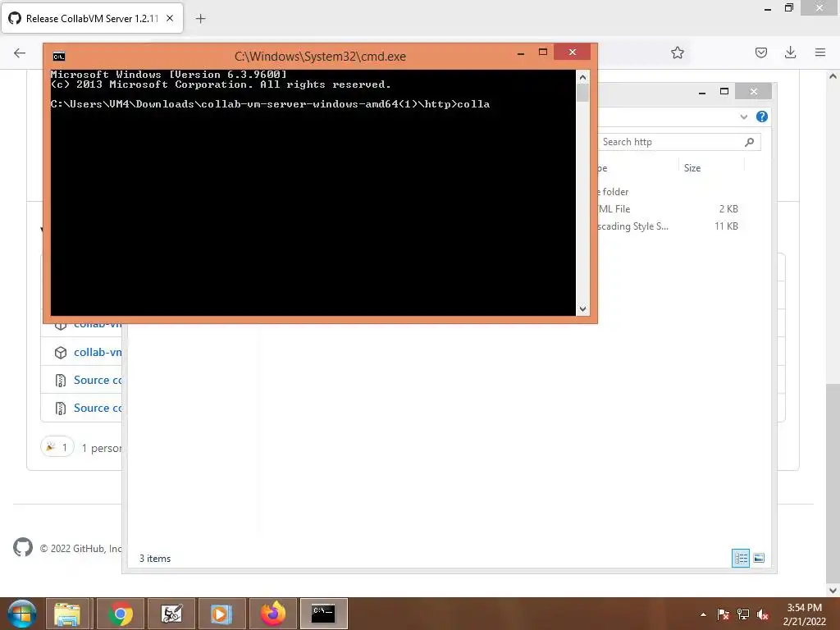Open the bicycle drawing app on taskbar

click(171, 614)
